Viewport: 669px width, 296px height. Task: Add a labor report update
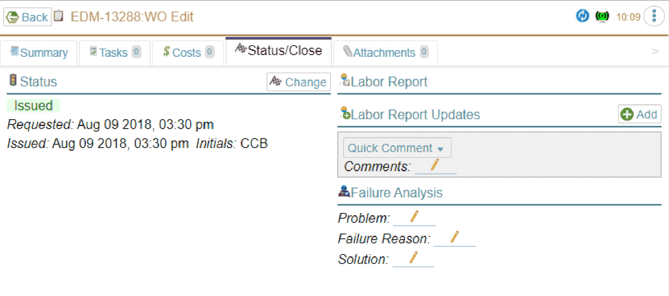pos(639,114)
